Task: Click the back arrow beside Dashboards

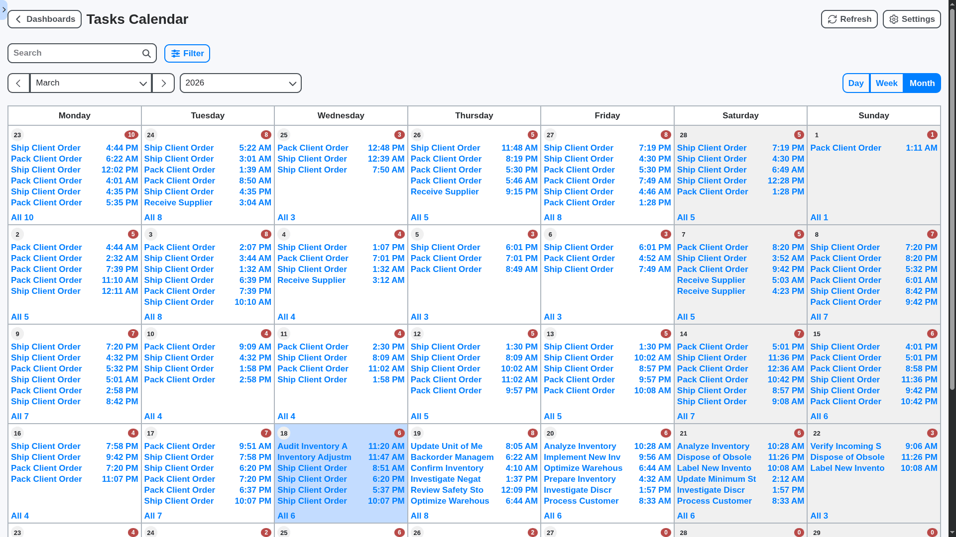Action: (x=18, y=19)
